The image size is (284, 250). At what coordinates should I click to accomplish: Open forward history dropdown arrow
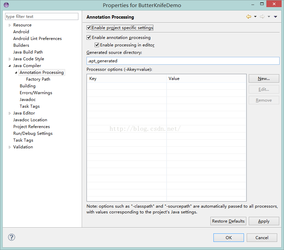269,17
